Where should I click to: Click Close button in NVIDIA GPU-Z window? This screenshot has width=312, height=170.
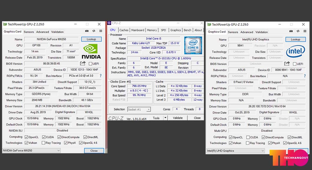94,151
